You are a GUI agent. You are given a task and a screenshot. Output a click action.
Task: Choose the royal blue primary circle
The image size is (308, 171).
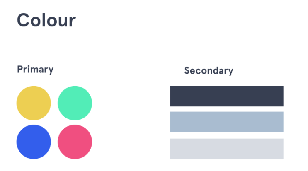tap(34, 142)
